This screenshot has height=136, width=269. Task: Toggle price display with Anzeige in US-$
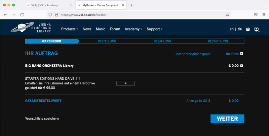[x=198, y=101]
